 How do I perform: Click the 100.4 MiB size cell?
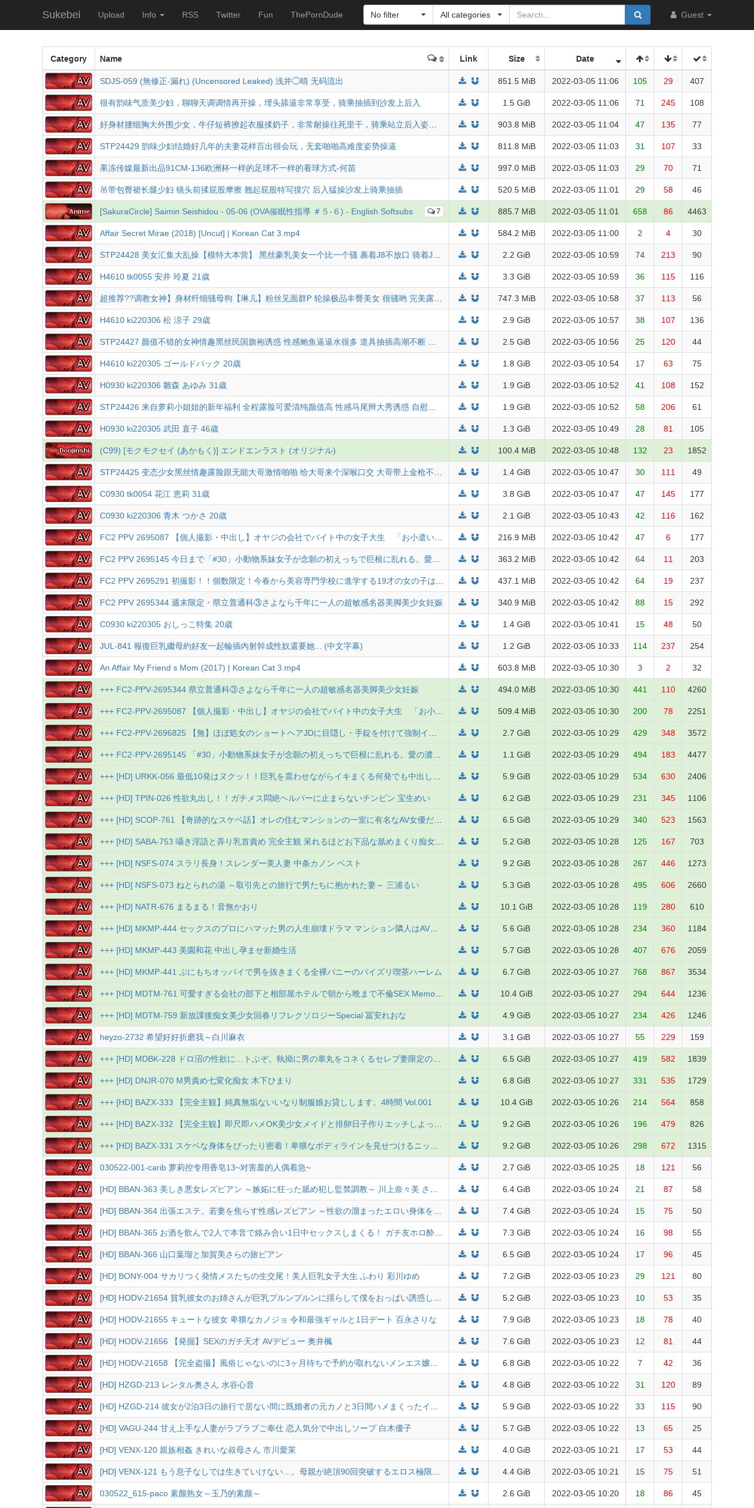pos(516,450)
